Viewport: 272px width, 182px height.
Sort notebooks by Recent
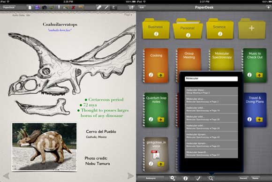[x=243, y=178]
